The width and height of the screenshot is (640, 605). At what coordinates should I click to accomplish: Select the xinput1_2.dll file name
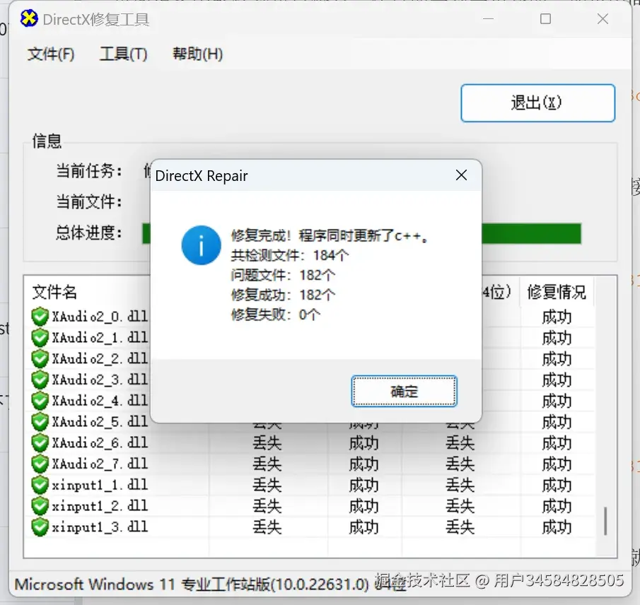click(100, 506)
